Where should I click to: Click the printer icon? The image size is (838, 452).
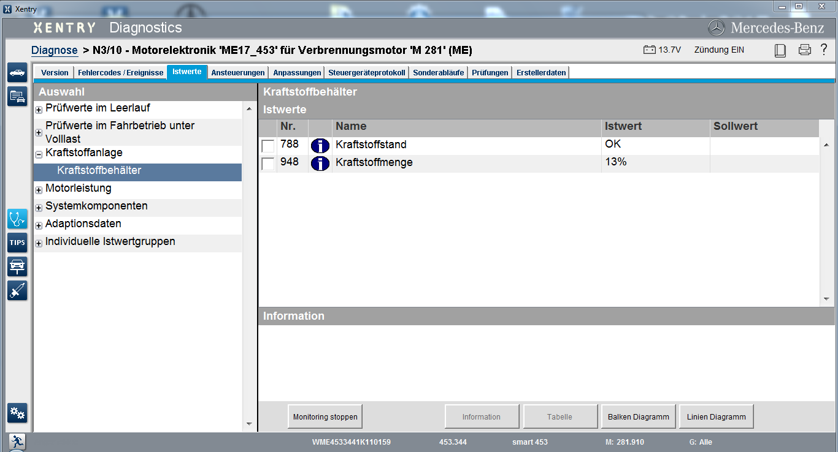coord(805,50)
